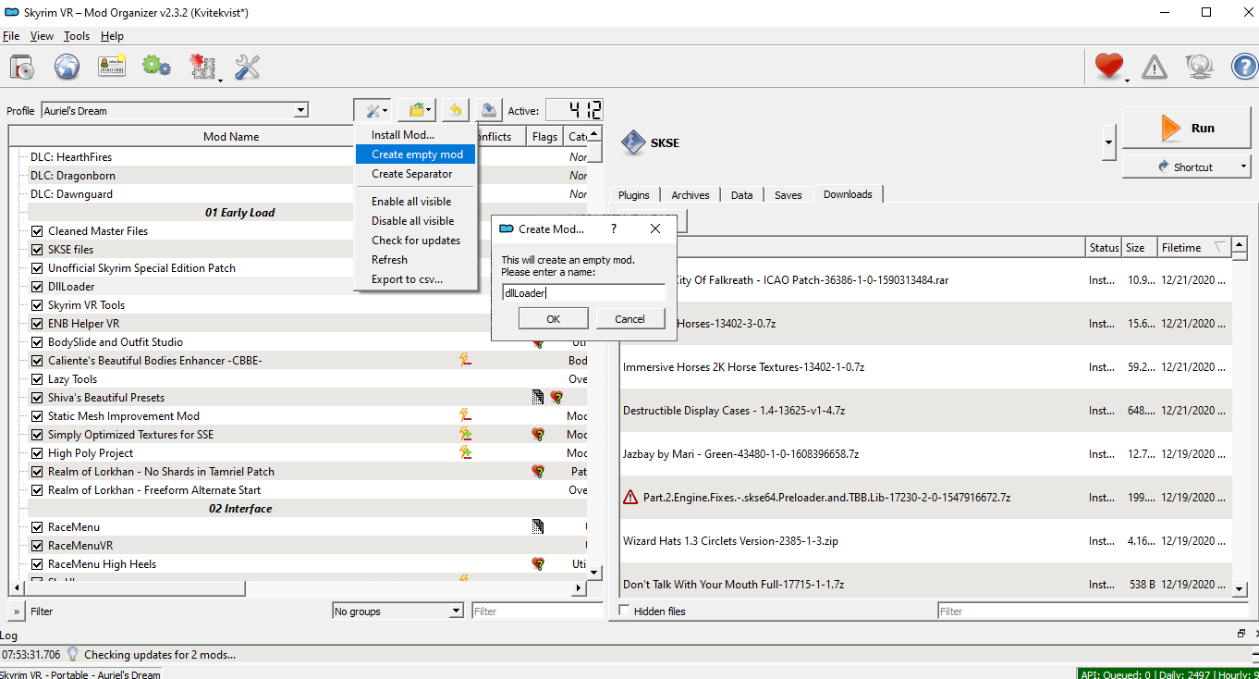Choose Enable all visible menu entry
The image size is (1259, 679).
[412, 202]
